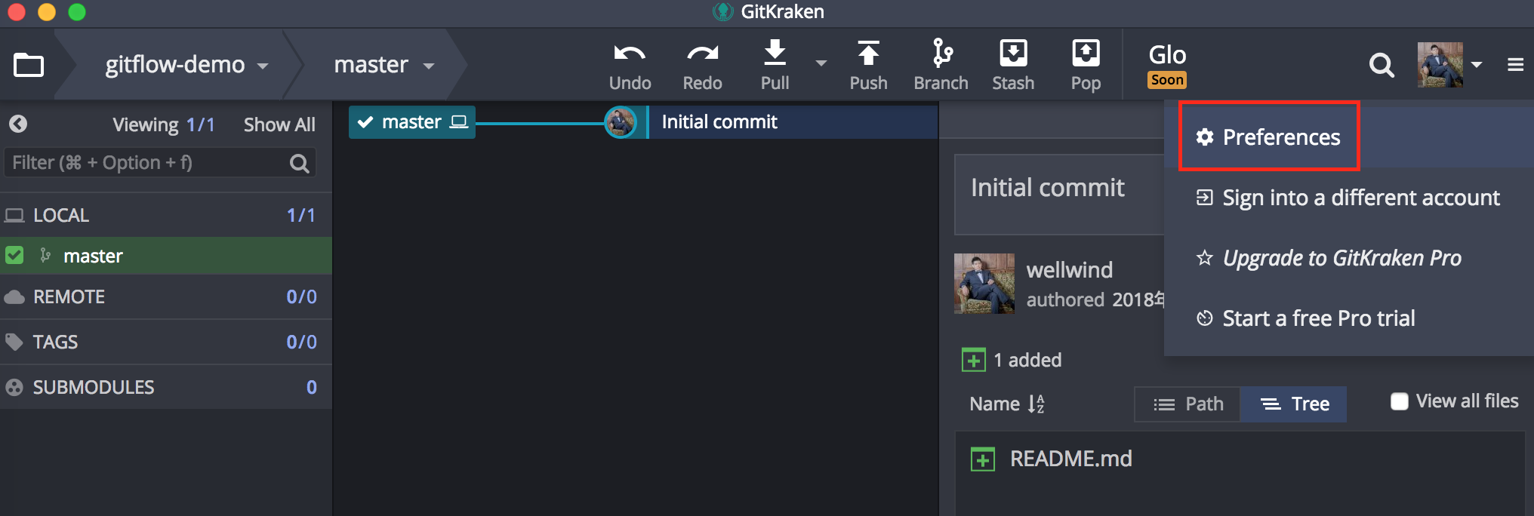Viewport: 1534px width, 516px height.
Task: Click the Undo toolbar button
Action: 630,66
